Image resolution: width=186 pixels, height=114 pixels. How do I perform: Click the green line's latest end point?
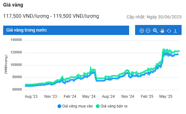tap(179, 51)
